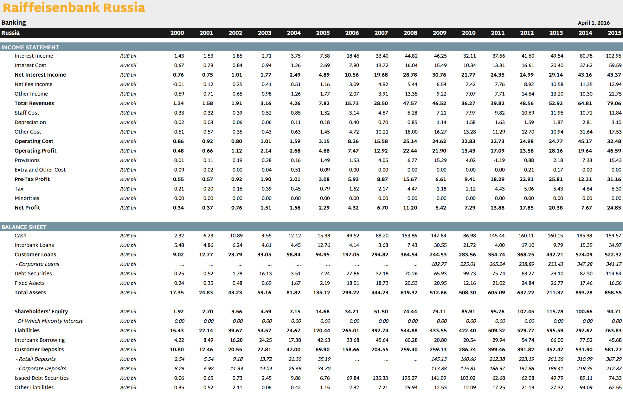Select the Depreciation row label
The height and width of the screenshot is (395, 623).
[x=30, y=122]
